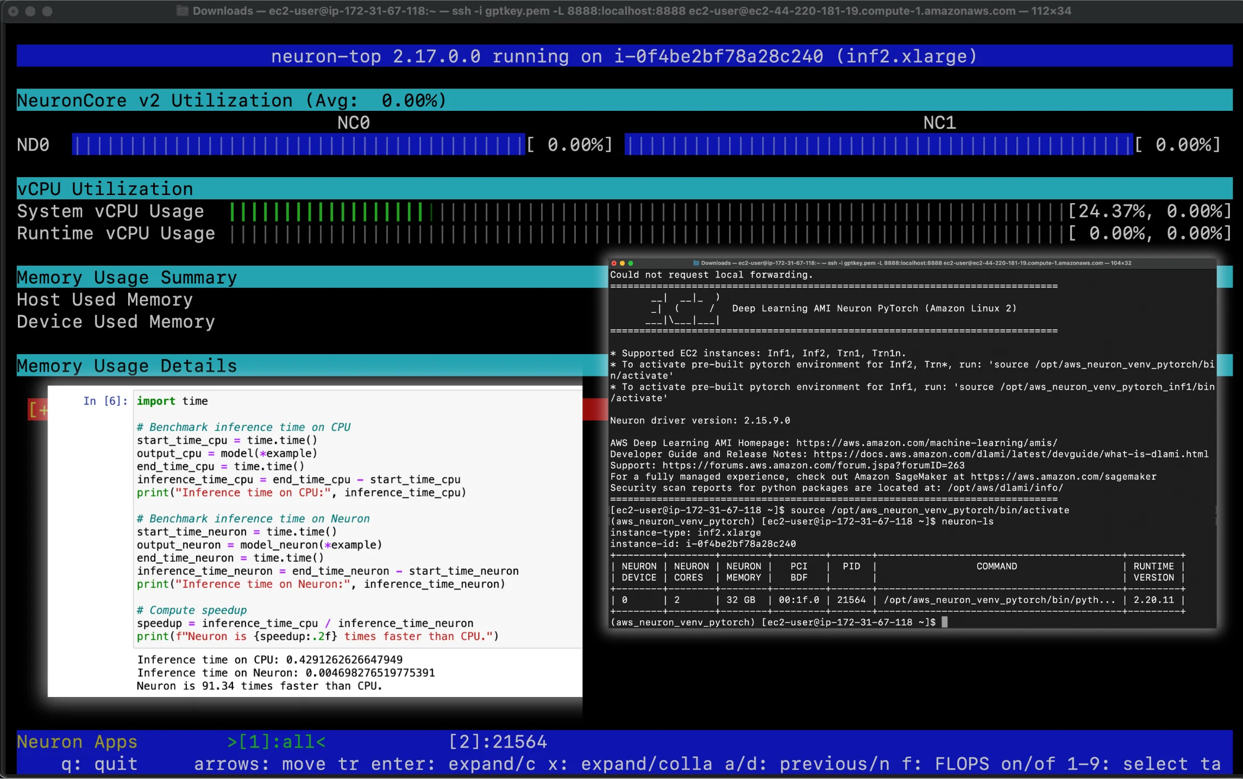Click the NC0 NeuronCore utilization bar
This screenshot has height=779, width=1243.
[x=298, y=145]
